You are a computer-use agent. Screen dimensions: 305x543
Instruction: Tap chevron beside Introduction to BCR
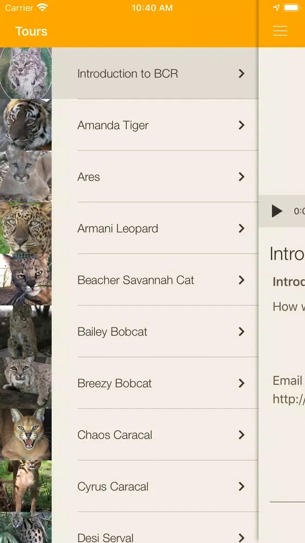[x=242, y=73]
